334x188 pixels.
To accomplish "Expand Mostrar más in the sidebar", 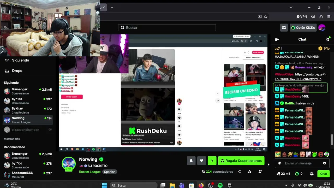I will pos(12,139).
